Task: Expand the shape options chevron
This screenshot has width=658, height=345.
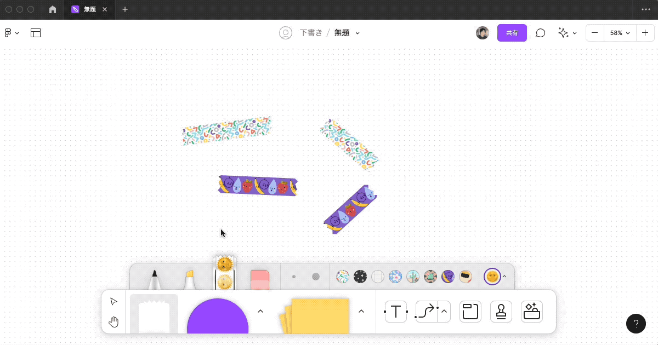Action: 260,311
